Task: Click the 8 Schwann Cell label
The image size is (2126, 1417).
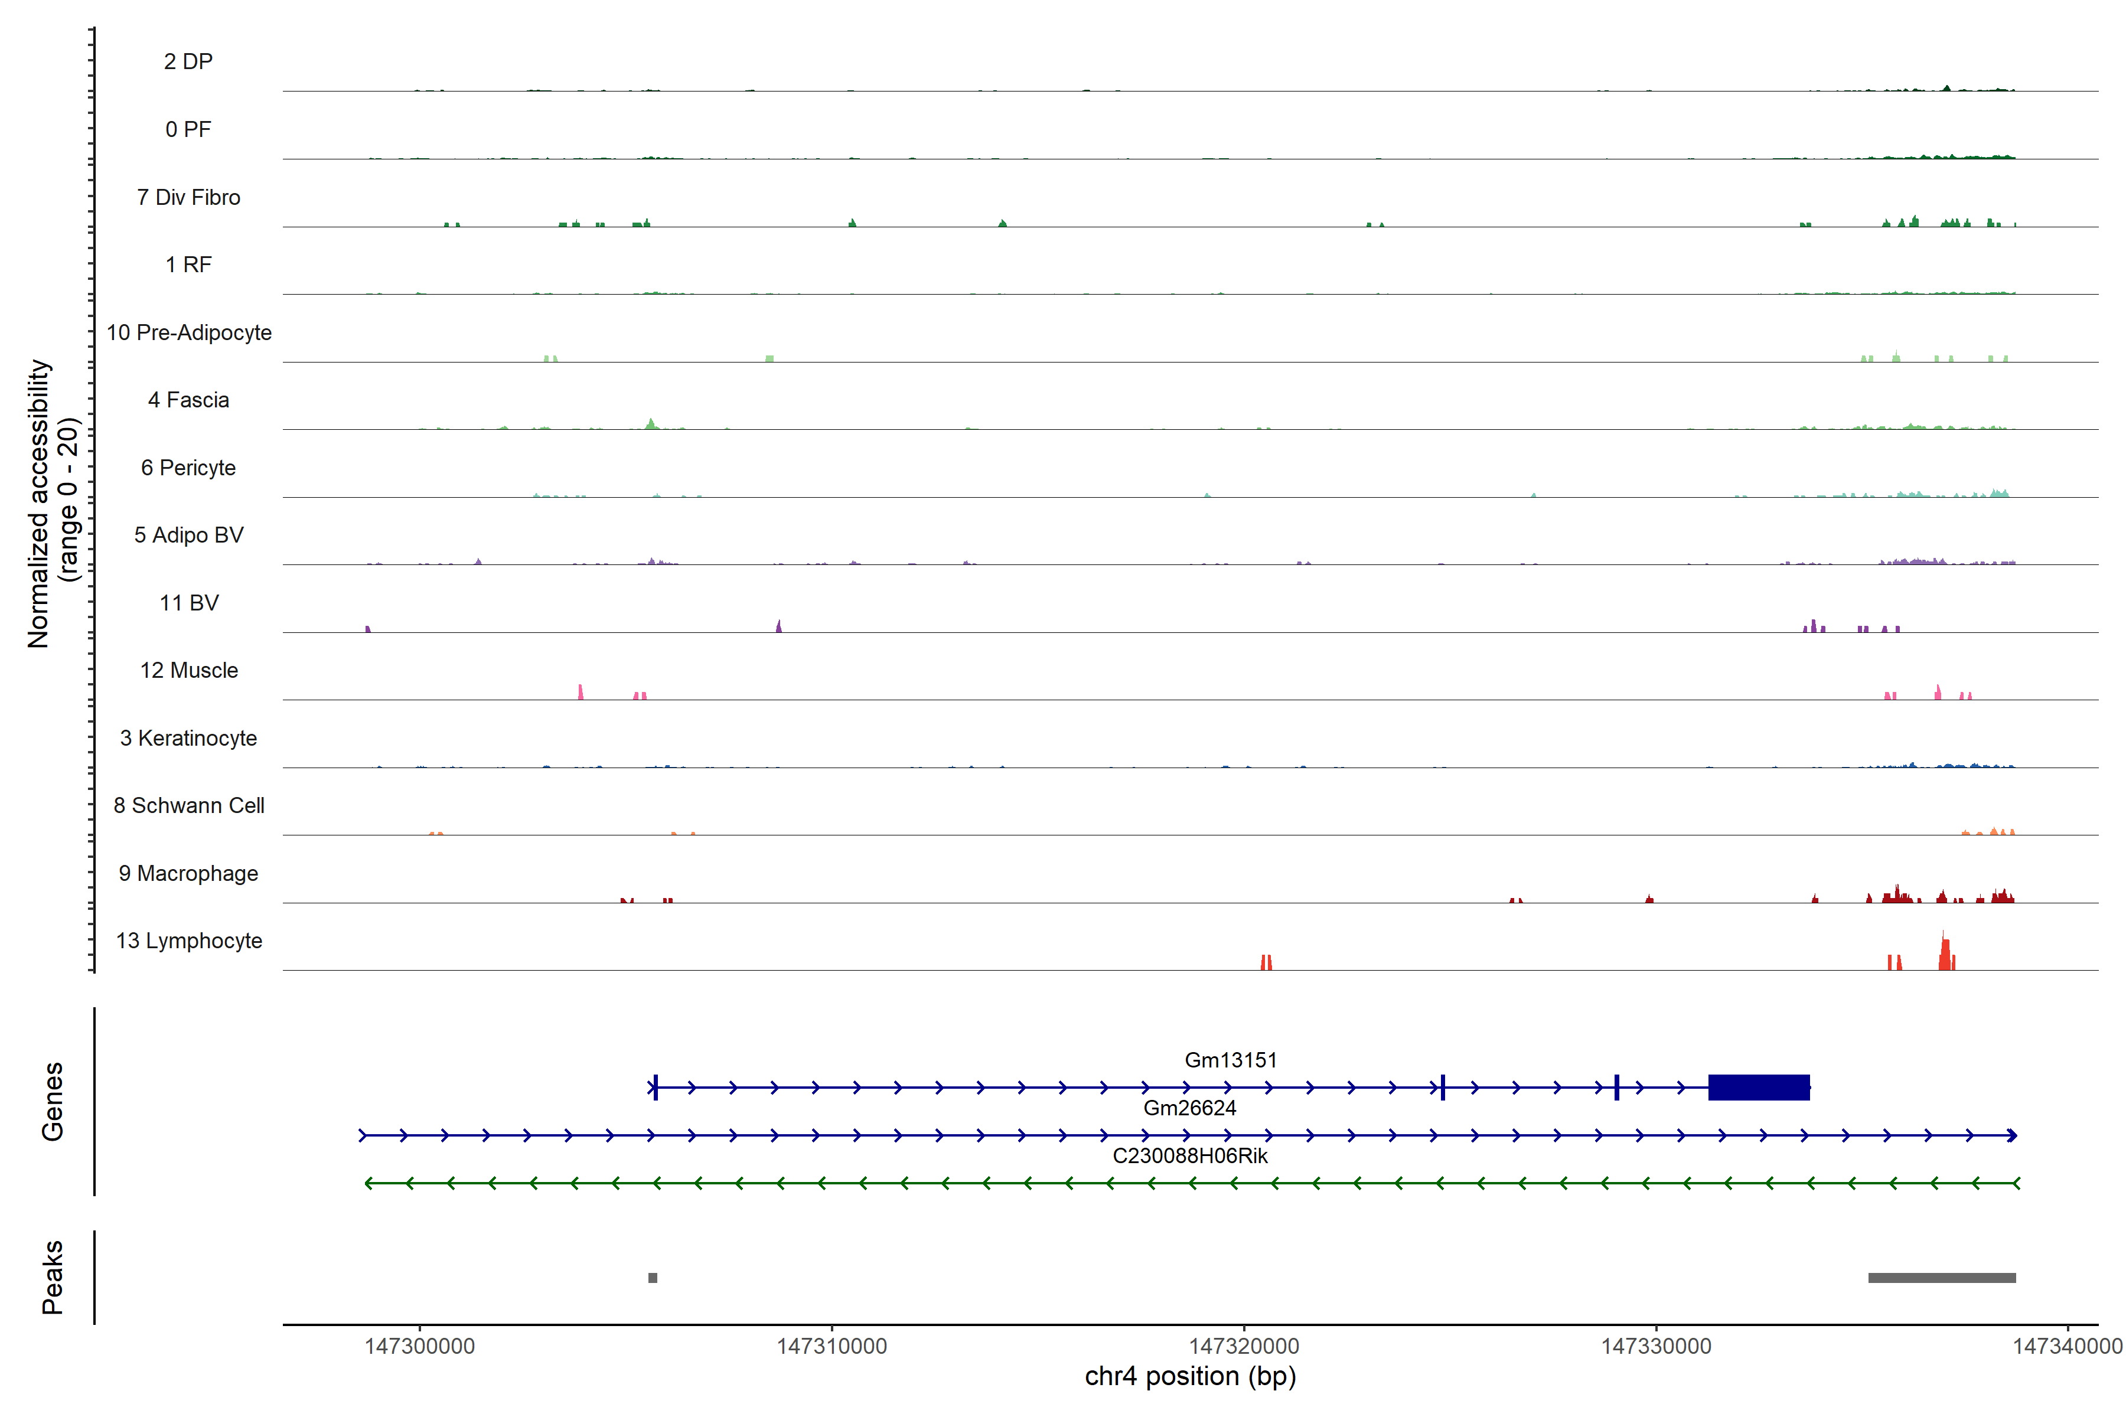Action: click(189, 805)
